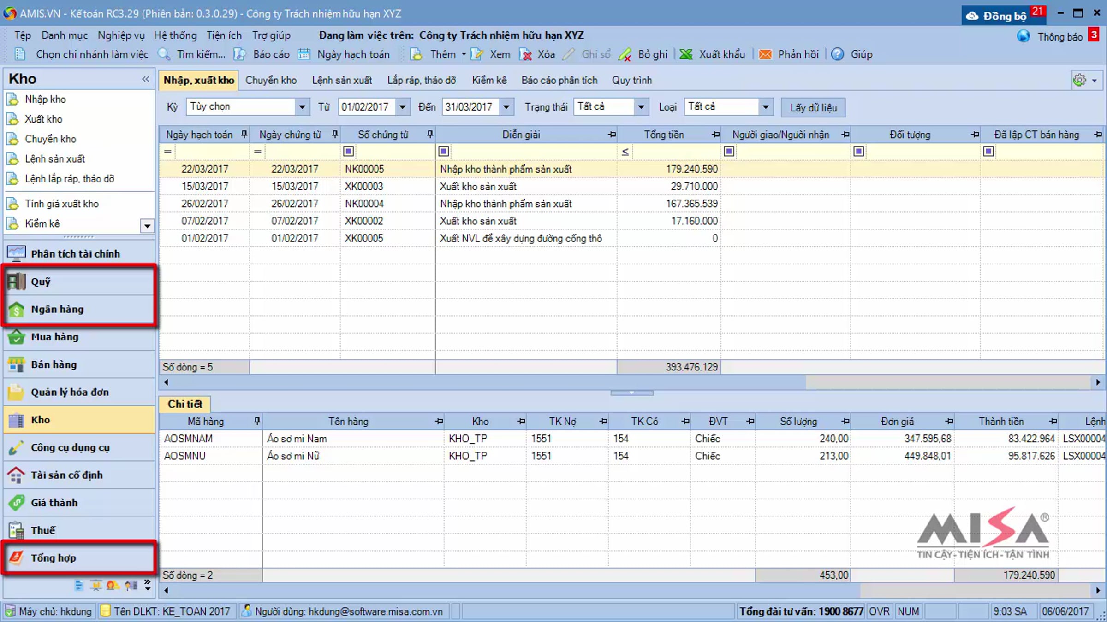Screen dimensions: 1107x622
Task: Open the Trạng thái dropdown
Action: click(641, 107)
